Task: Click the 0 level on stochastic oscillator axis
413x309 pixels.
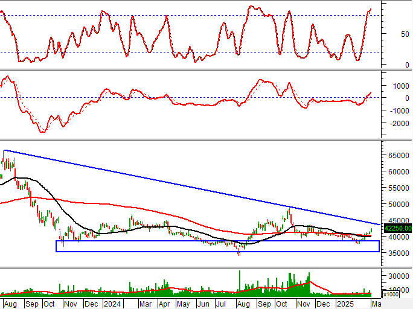Action: click(x=407, y=65)
